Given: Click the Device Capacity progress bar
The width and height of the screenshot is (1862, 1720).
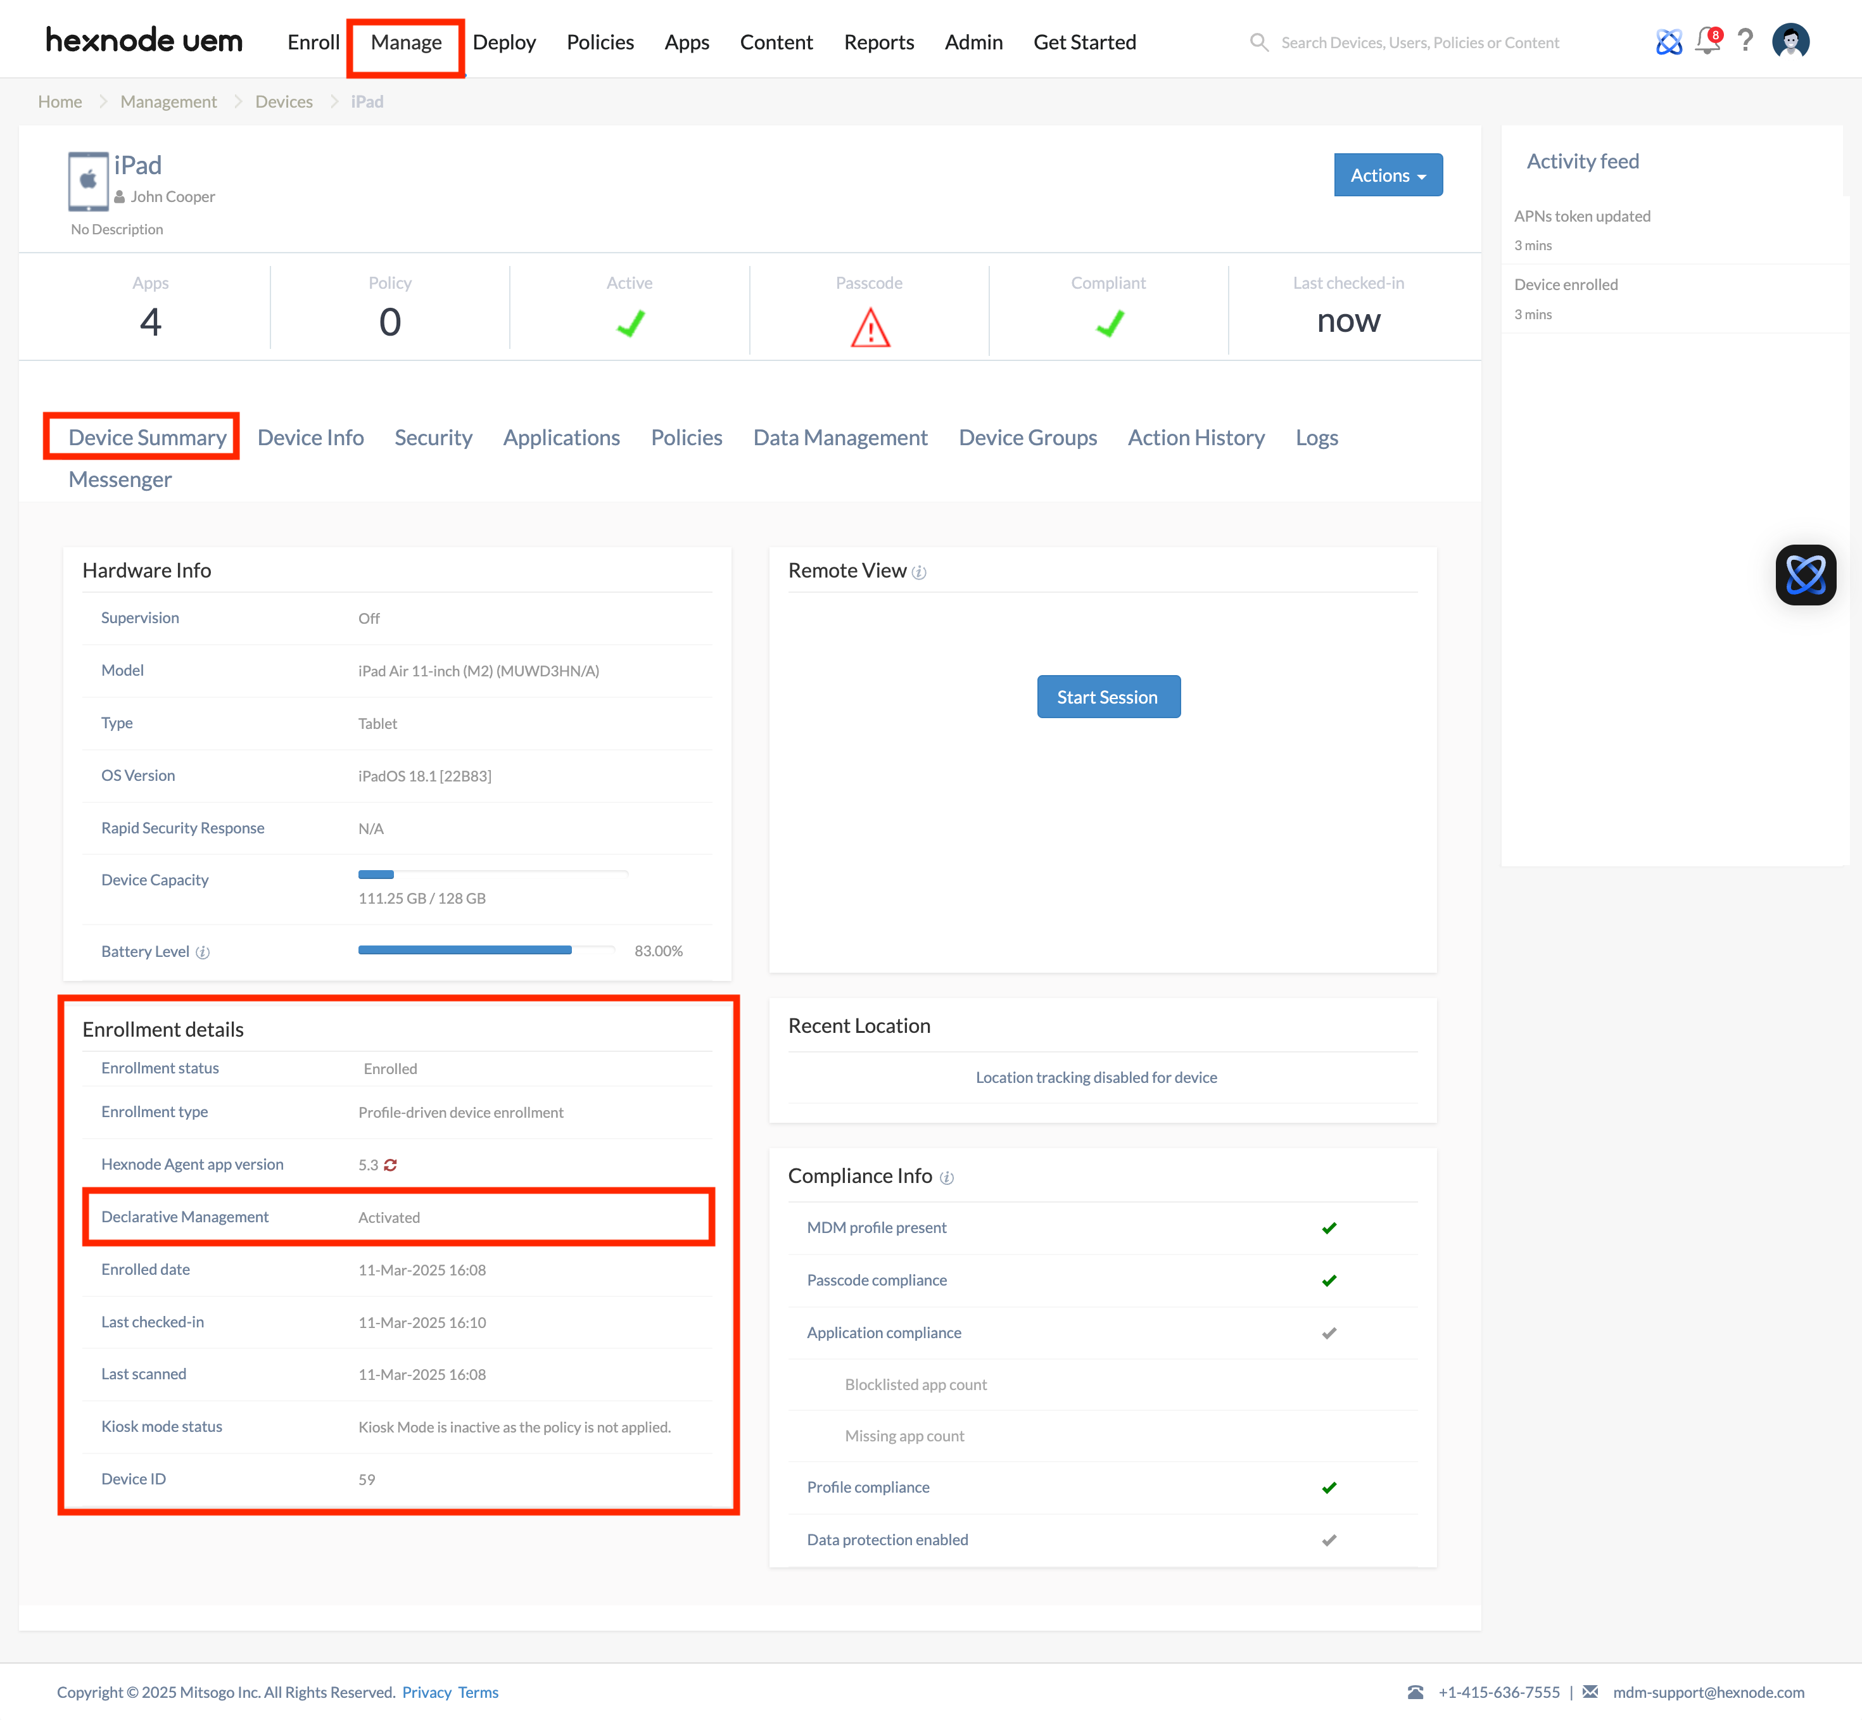Looking at the screenshot, I should 493,874.
